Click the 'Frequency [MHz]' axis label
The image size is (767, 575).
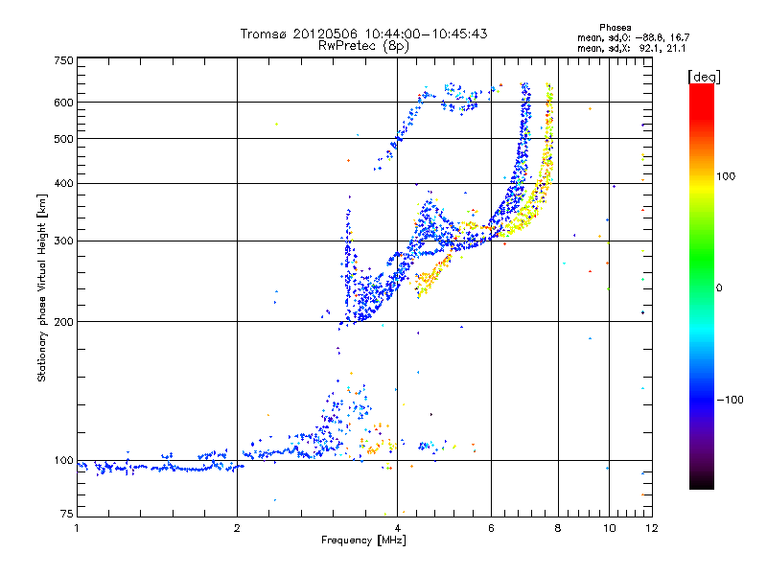point(363,540)
